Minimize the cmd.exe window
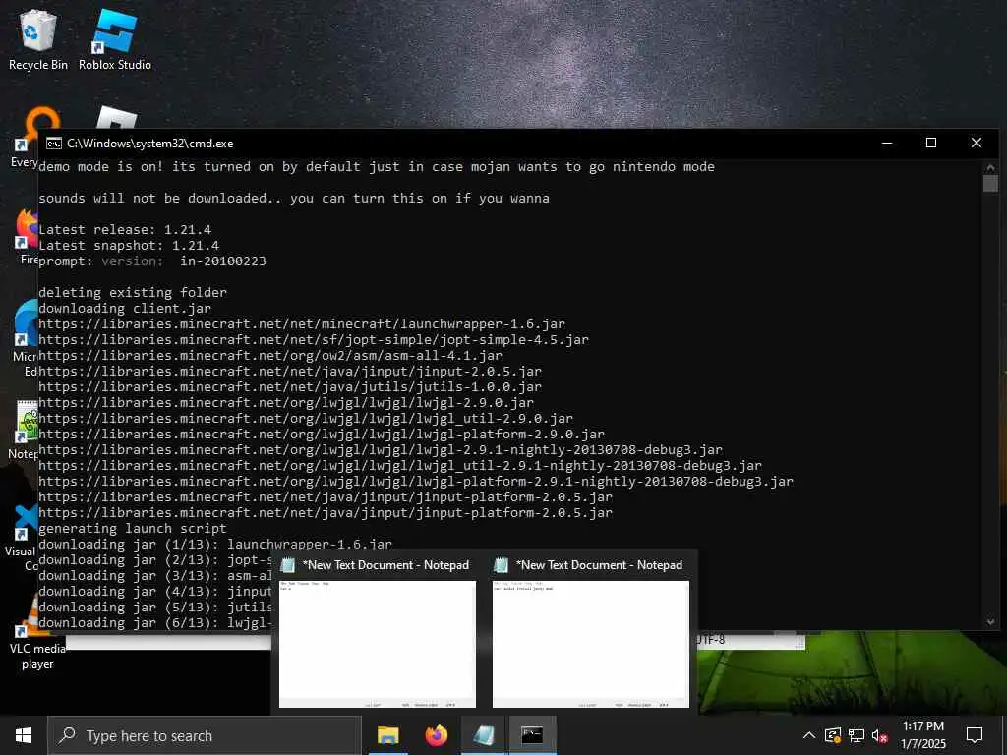 887,143
